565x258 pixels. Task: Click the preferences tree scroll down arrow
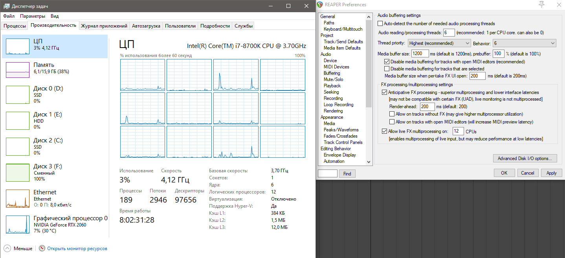(x=369, y=162)
